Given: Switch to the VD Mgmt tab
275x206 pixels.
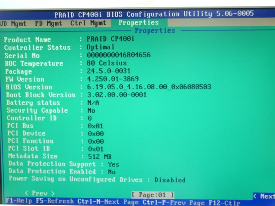Looking at the screenshot, I should click(x=13, y=24).
